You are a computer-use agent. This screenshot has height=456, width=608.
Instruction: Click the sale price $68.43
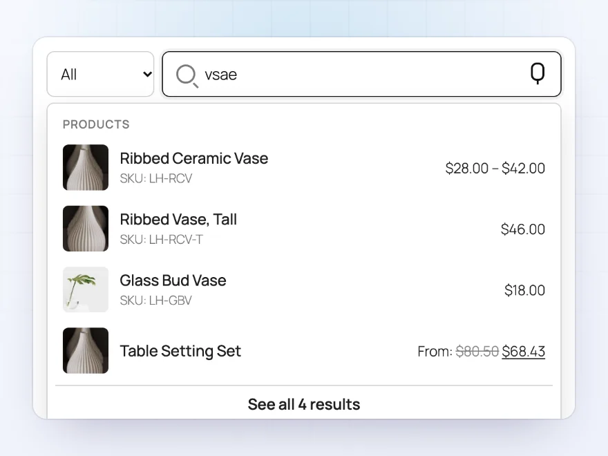pos(524,351)
